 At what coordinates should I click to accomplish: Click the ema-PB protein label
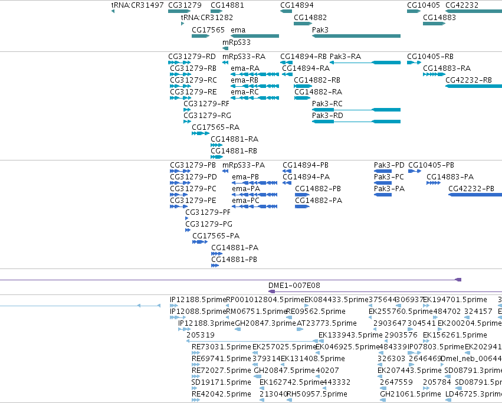pyautogui.click(x=245, y=177)
